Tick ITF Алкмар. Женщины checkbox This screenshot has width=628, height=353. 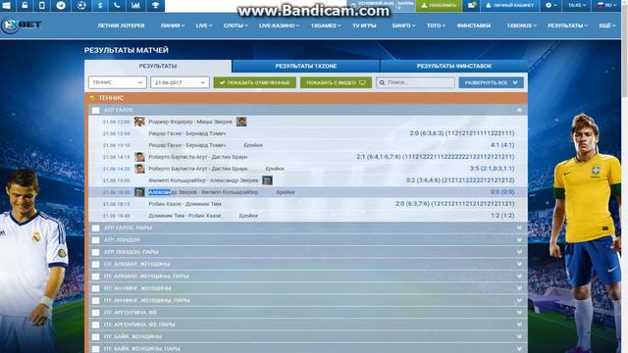(x=95, y=264)
